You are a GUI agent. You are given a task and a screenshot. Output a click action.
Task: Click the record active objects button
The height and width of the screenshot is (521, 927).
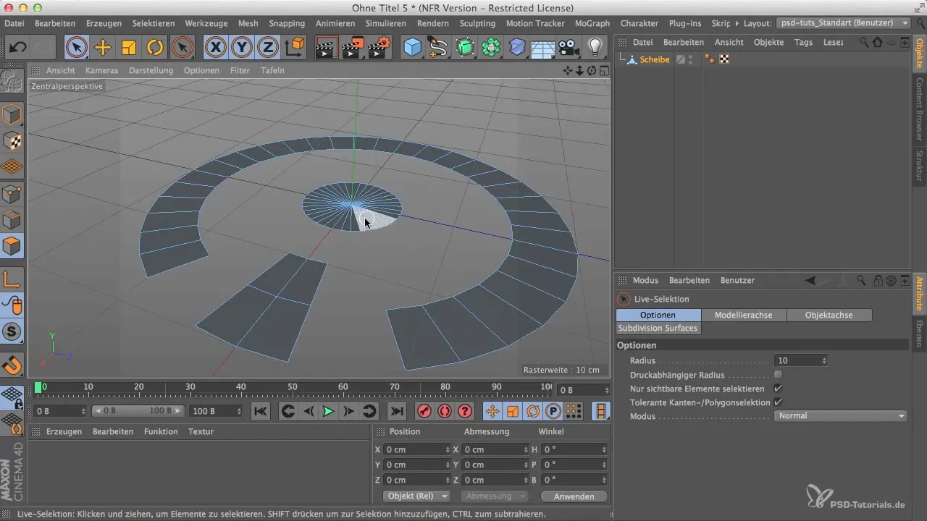coord(424,411)
